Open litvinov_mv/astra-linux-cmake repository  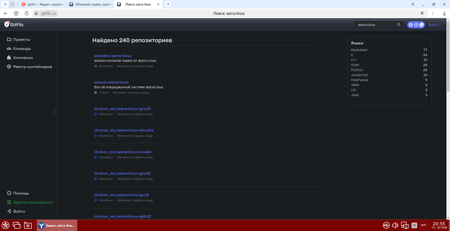123,152
